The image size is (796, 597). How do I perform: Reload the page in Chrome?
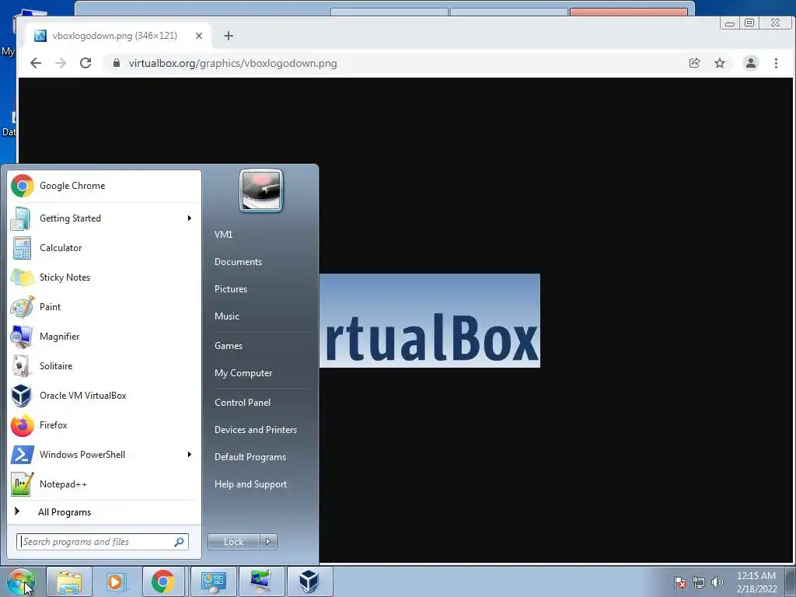pos(86,63)
